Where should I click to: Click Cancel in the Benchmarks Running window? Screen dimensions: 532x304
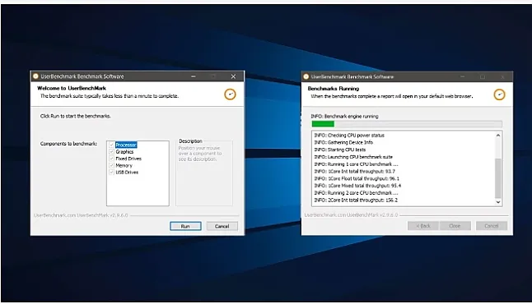pos(492,226)
